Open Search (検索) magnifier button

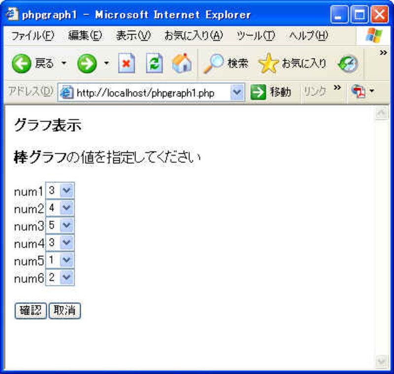(x=226, y=63)
